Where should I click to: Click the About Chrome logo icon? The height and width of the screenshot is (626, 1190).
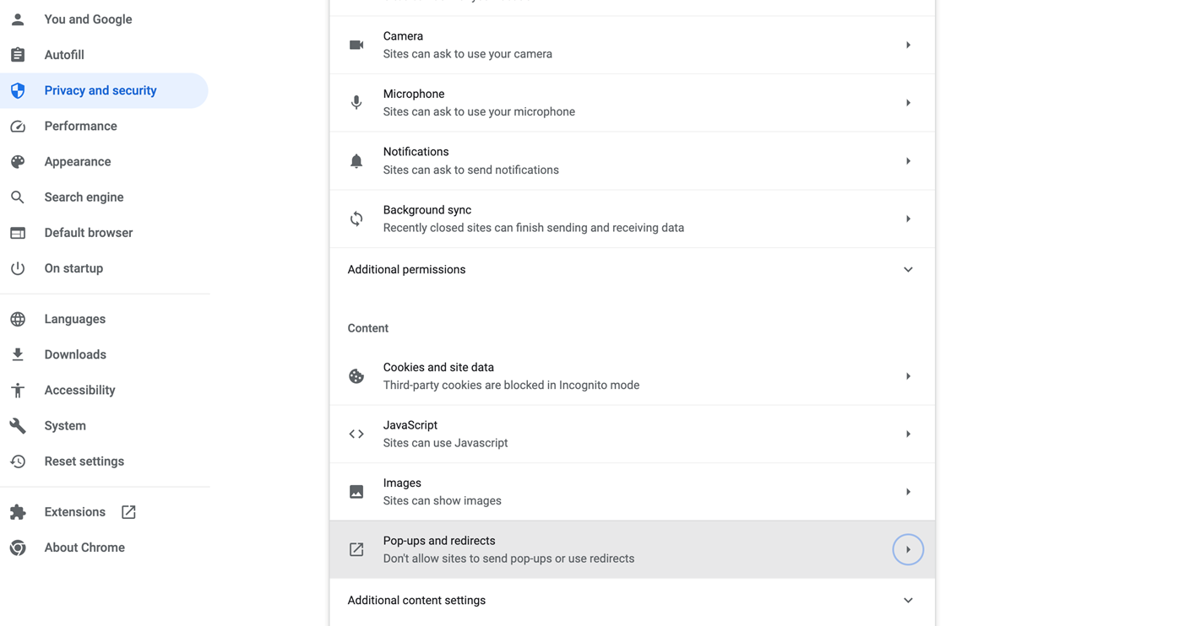click(x=18, y=548)
